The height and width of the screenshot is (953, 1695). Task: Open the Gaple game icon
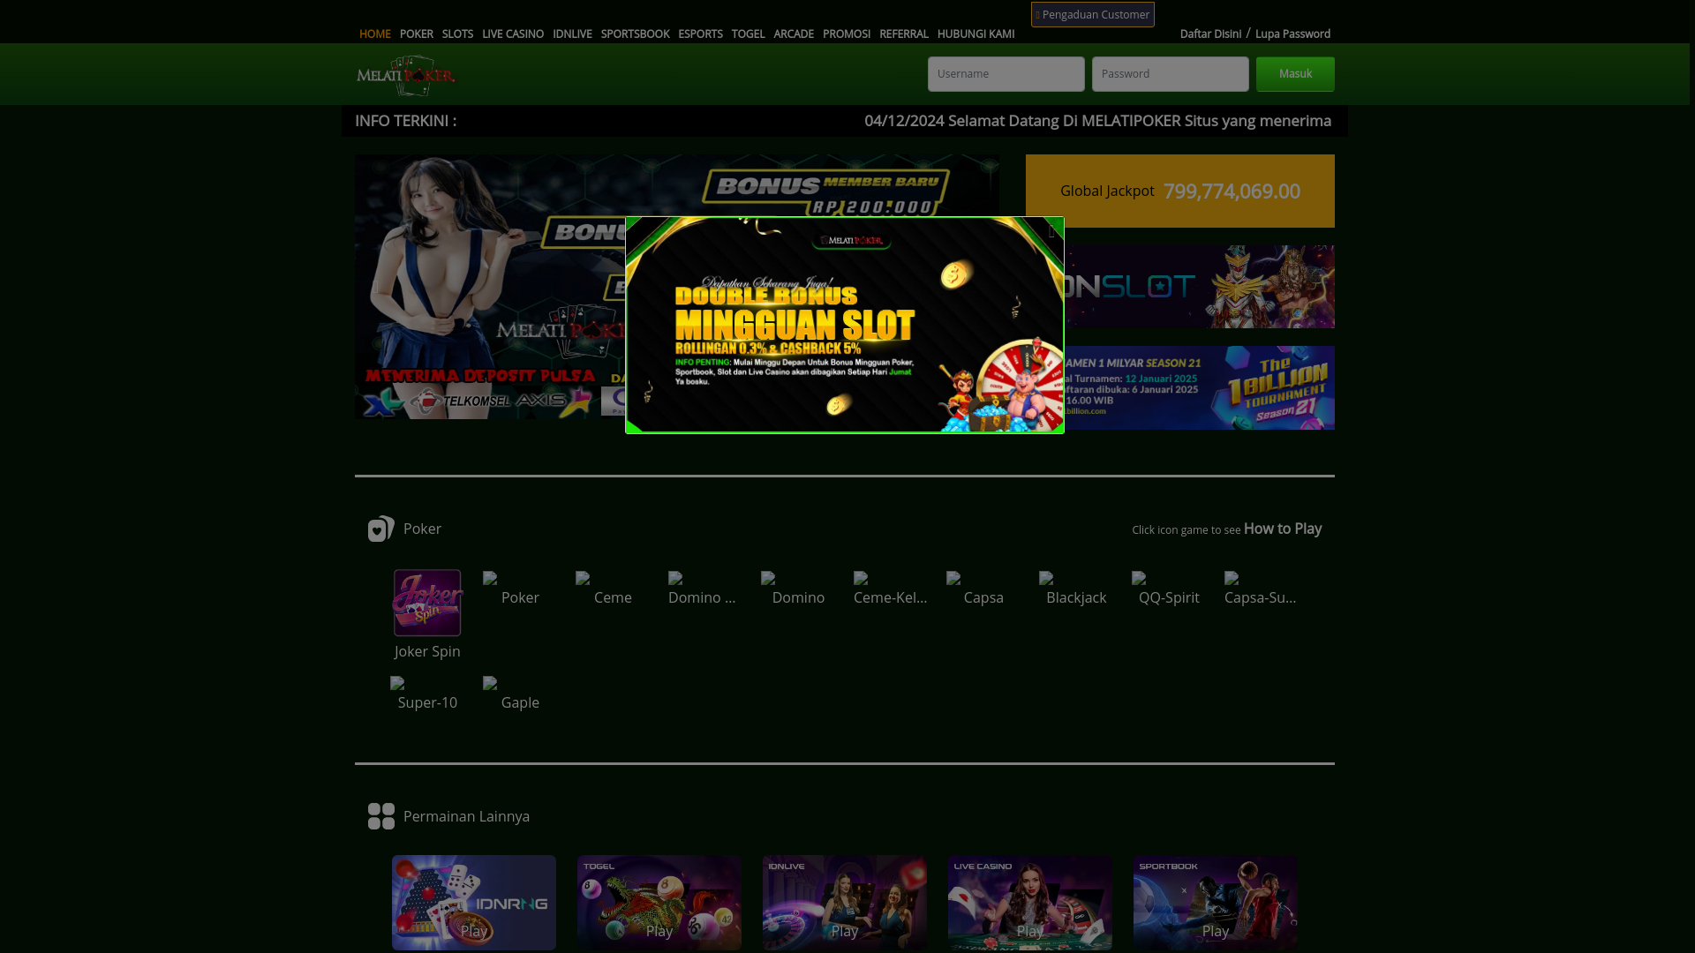[x=490, y=683]
